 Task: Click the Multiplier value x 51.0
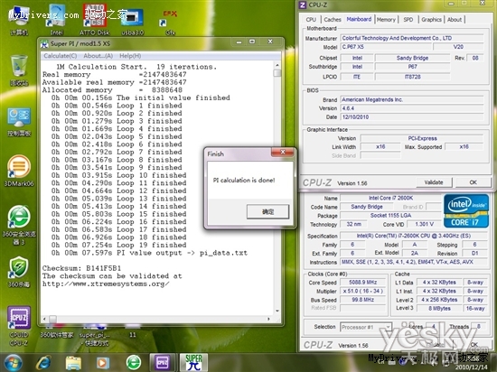(x=362, y=291)
